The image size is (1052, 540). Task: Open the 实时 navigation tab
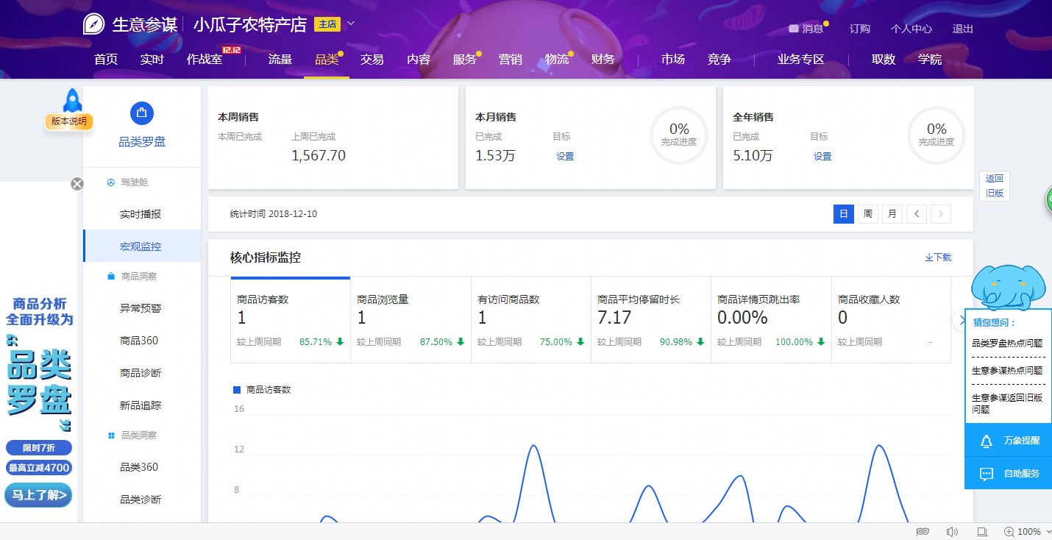[152, 60]
